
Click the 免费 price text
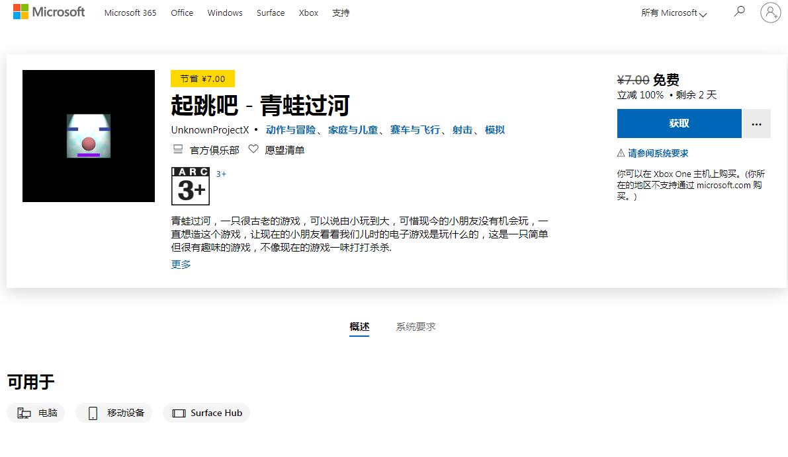[x=666, y=80]
